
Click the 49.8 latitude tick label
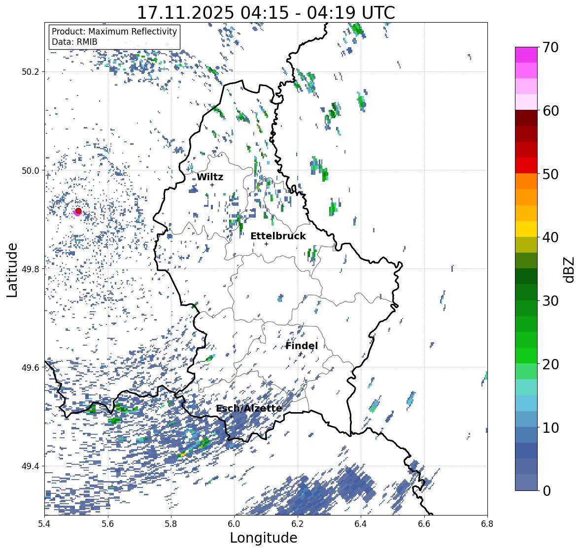point(31,269)
